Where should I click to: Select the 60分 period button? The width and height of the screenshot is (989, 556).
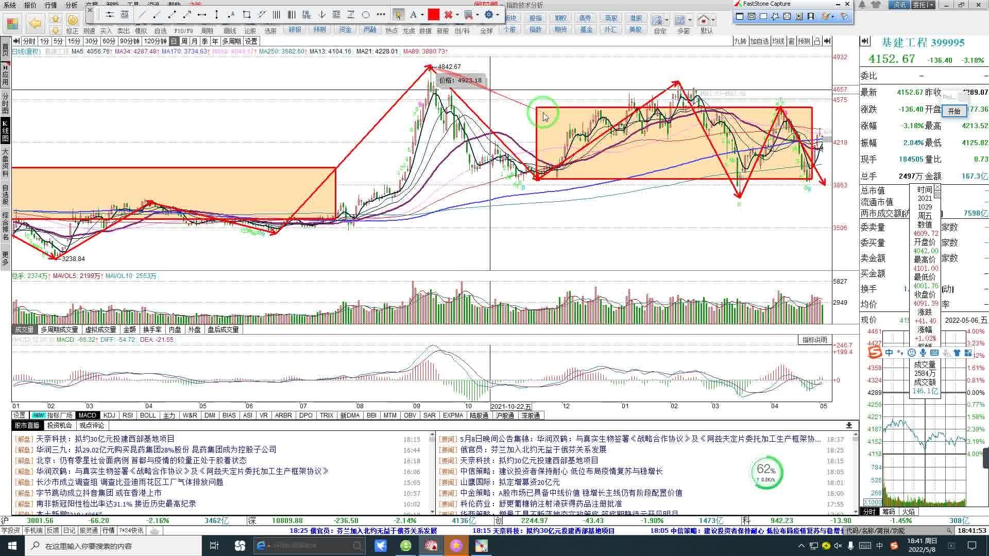click(x=109, y=41)
